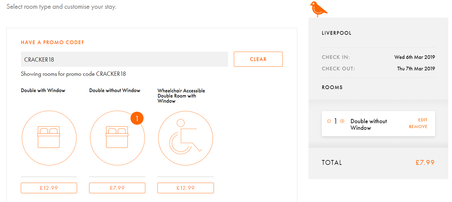
Task: Increase room count with plus icon
Action: click(x=342, y=121)
